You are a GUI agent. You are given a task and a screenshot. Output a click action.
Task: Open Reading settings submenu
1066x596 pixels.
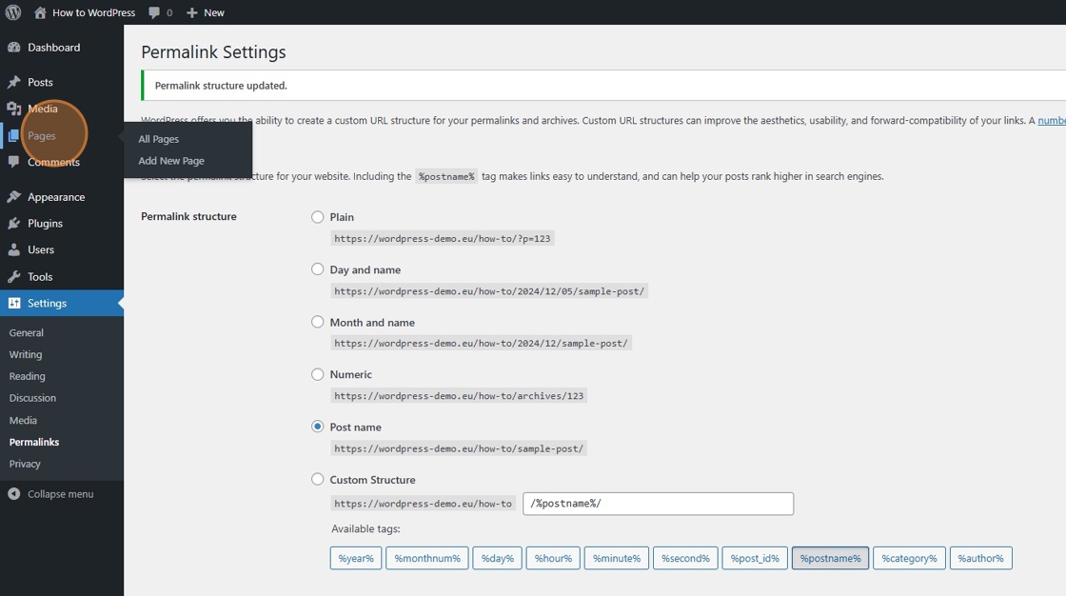point(28,376)
